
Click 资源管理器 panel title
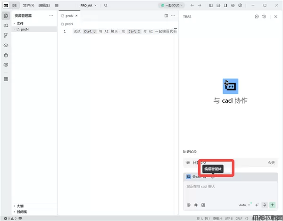click(23, 16)
